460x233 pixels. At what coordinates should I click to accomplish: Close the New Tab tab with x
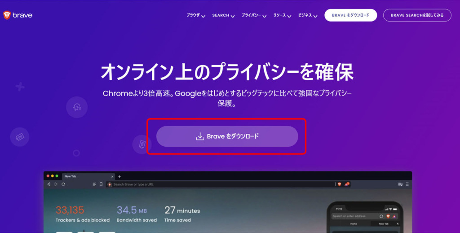pyautogui.click(x=112, y=176)
